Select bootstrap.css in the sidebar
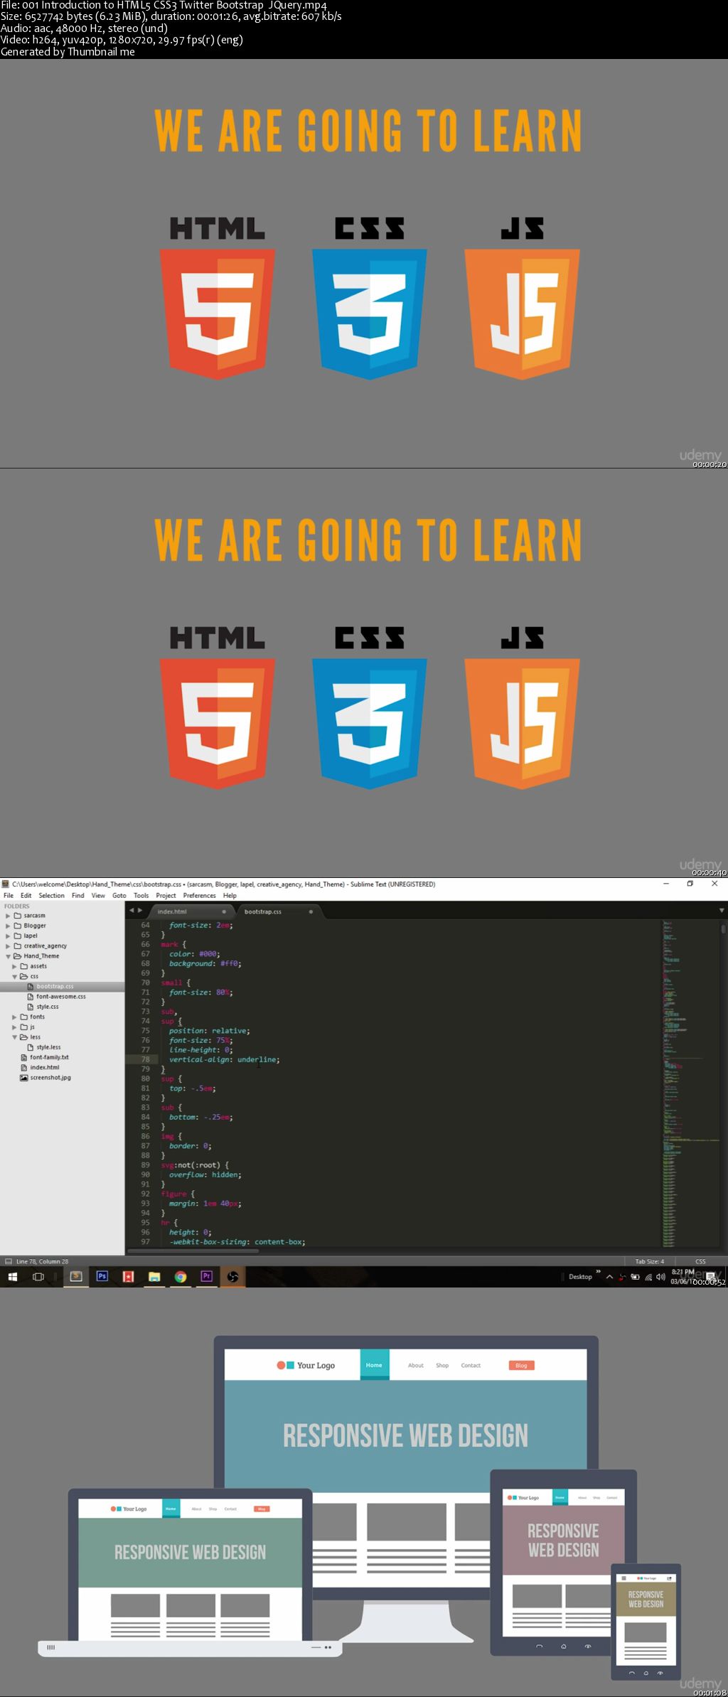728x1697 pixels. point(62,986)
